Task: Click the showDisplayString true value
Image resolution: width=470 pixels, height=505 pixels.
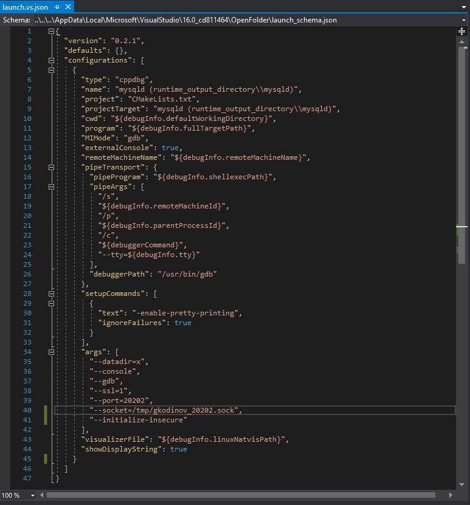Action: pos(179,449)
